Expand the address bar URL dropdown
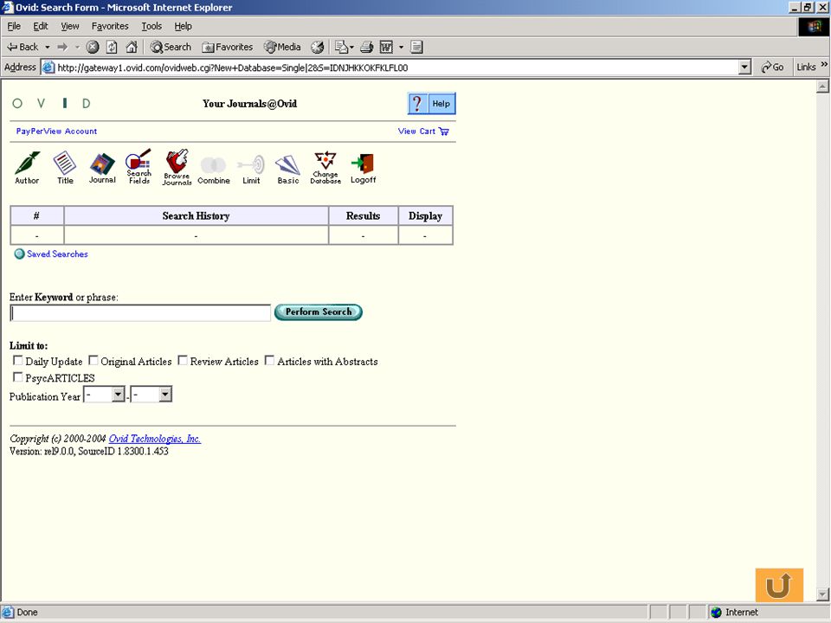Image resolution: width=831 pixels, height=623 pixels. pyautogui.click(x=744, y=67)
